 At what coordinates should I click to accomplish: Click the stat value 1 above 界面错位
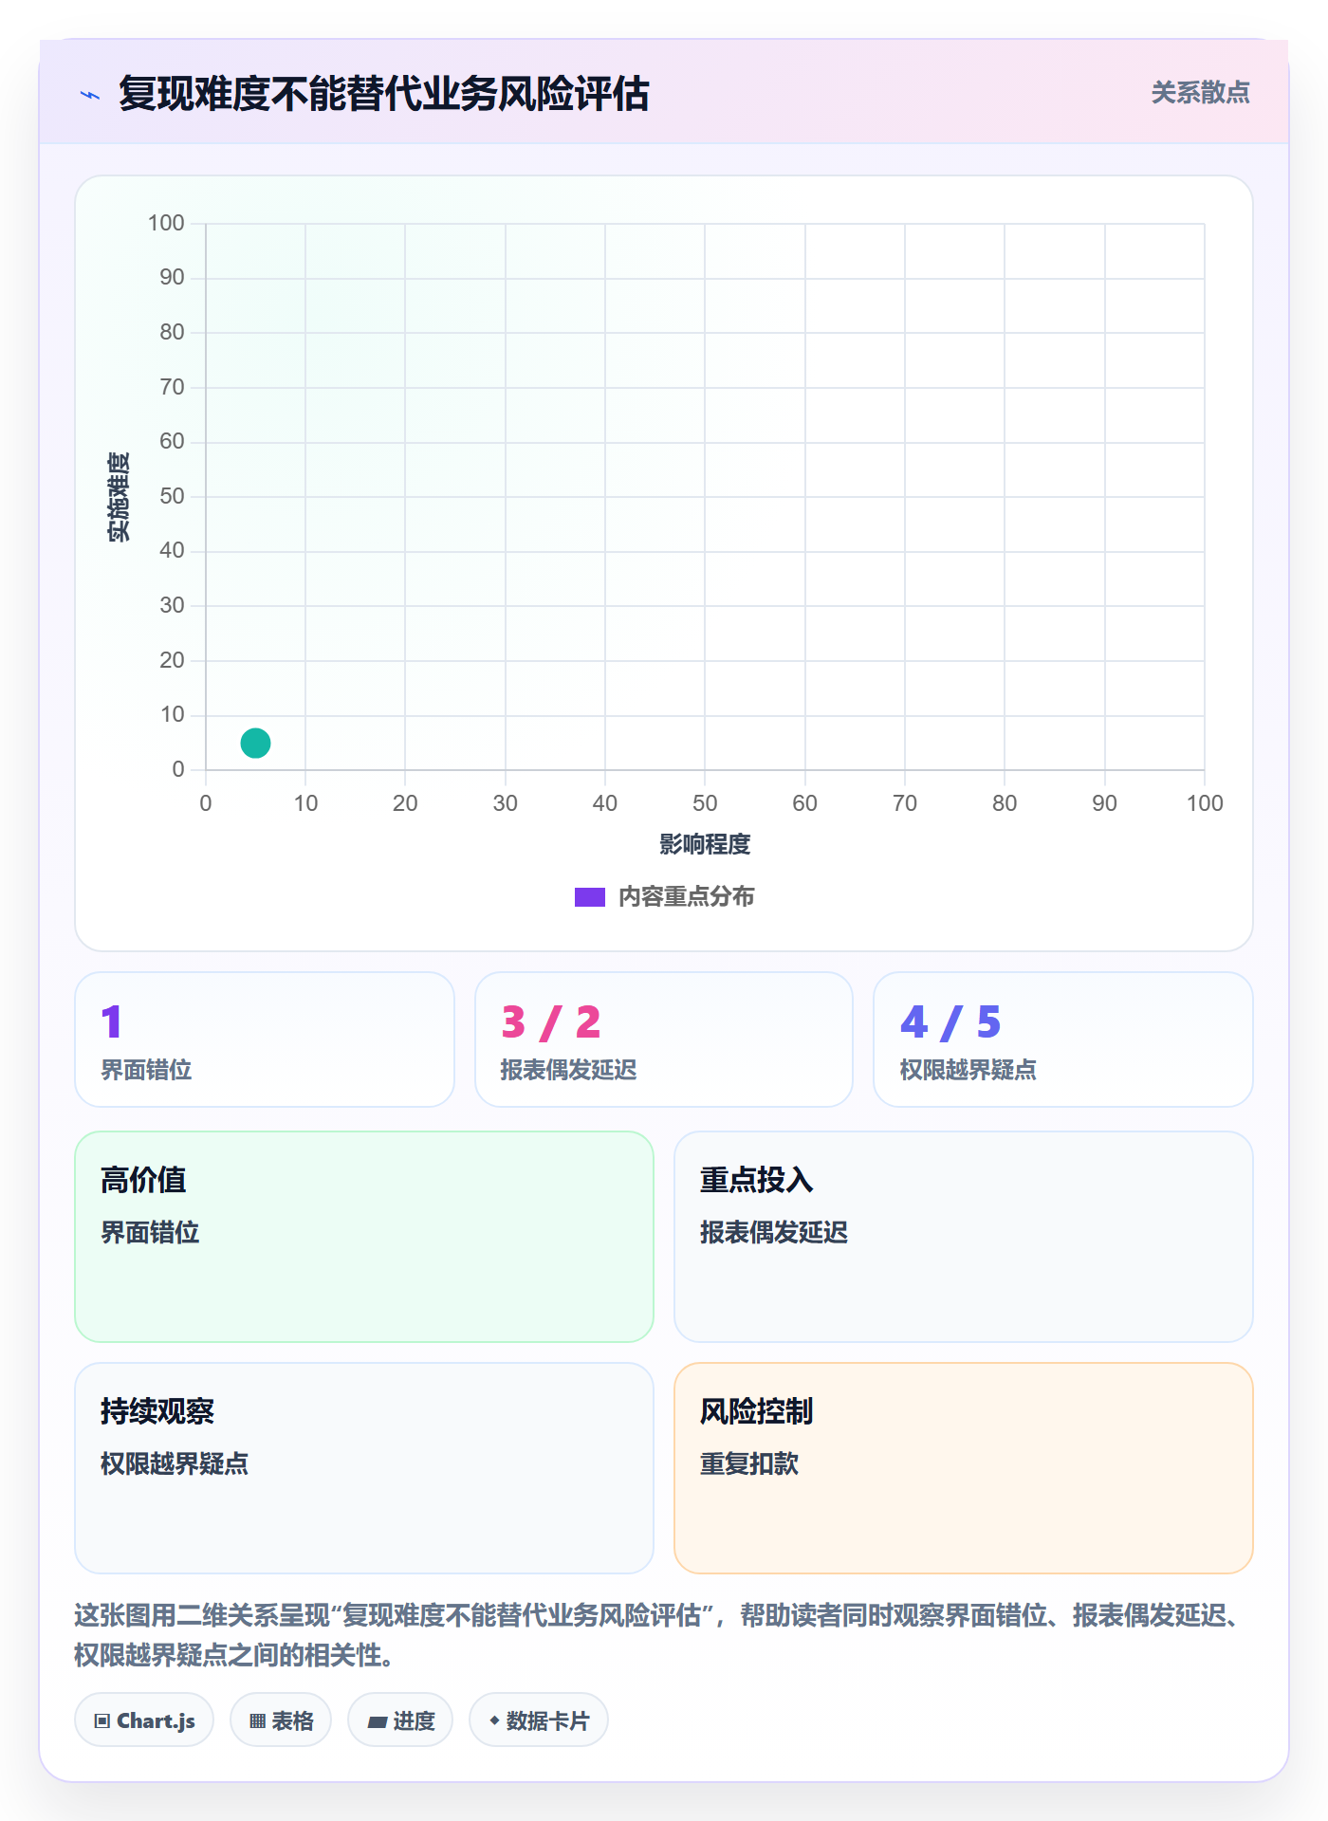point(112,1021)
